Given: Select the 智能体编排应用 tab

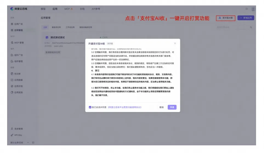Looking at the screenshot, I should pyautogui.click(x=86, y=27).
